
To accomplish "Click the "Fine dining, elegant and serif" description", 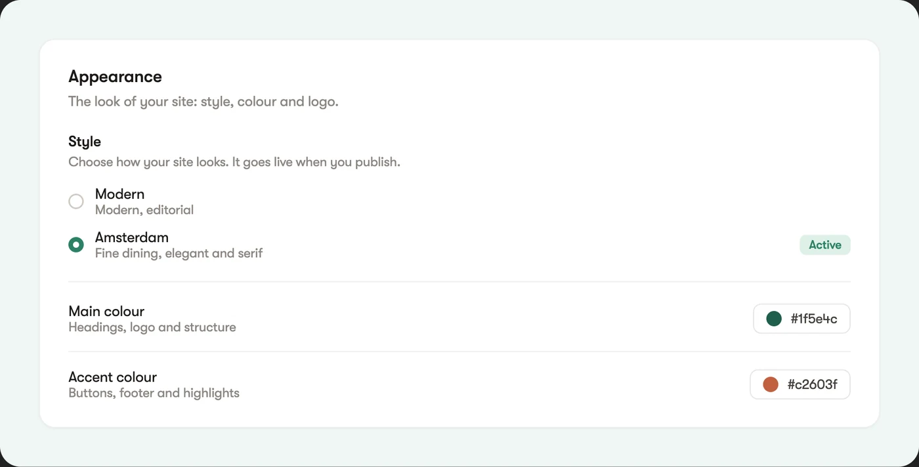I will tap(179, 253).
